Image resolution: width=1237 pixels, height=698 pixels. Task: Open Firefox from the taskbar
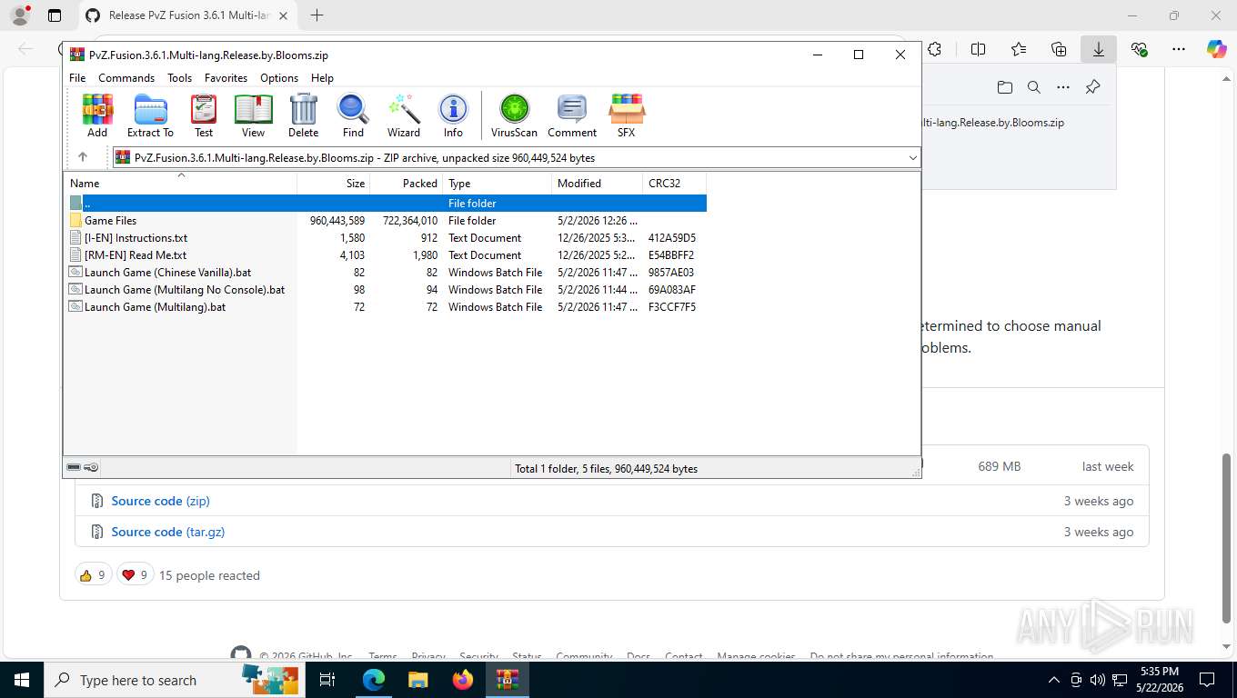463,680
